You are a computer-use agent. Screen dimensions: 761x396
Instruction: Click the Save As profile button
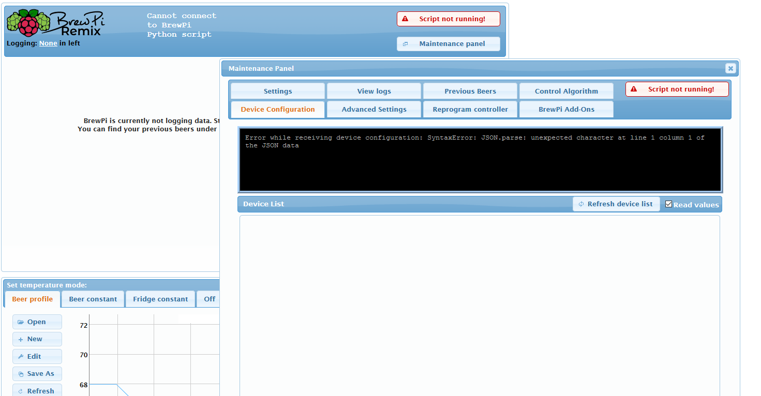point(37,374)
